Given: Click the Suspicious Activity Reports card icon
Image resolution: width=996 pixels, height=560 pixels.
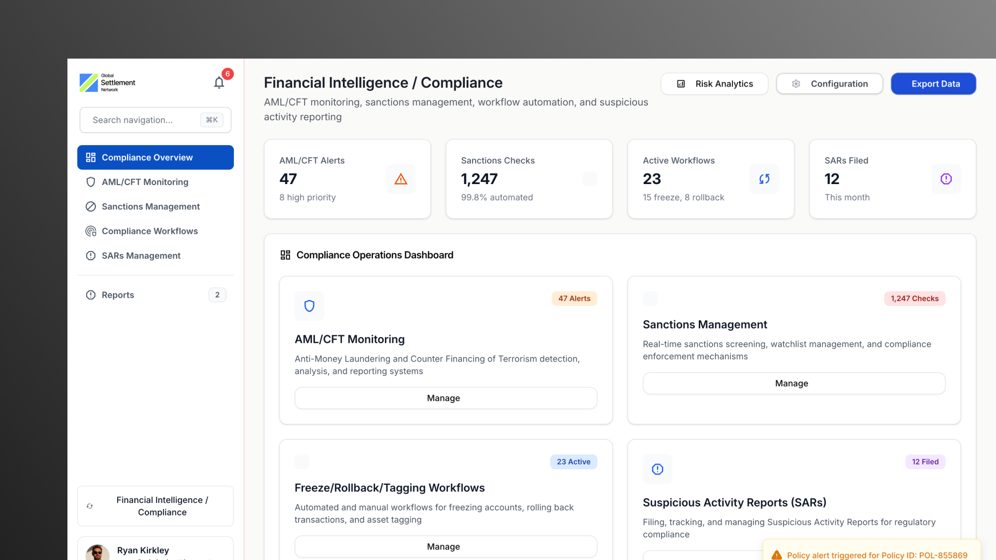Looking at the screenshot, I should point(657,469).
